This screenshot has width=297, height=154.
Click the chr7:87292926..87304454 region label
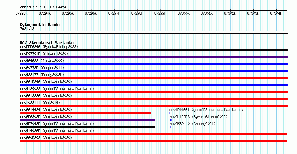[43, 7]
